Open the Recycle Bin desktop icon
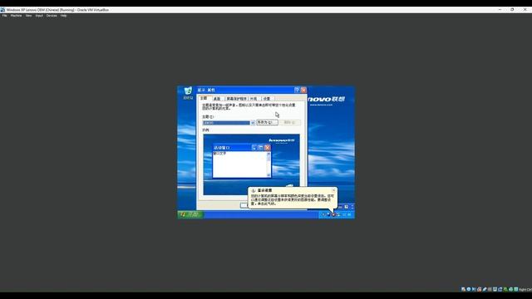The width and height of the screenshot is (532, 299). (x=188, y=93)
